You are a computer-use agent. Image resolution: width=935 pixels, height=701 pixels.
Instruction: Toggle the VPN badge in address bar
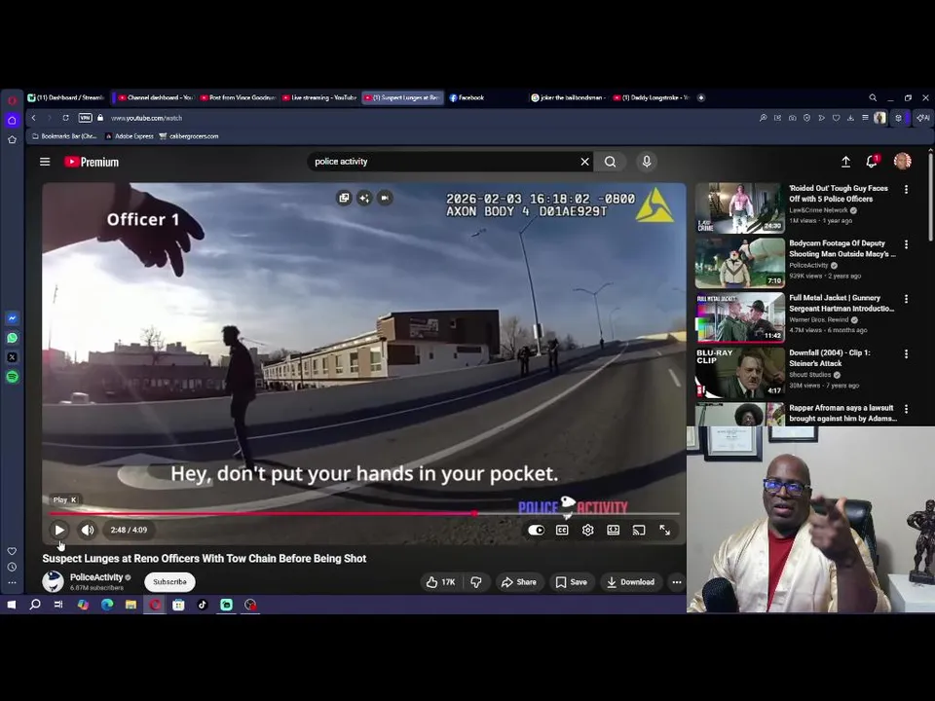(86, 118)
